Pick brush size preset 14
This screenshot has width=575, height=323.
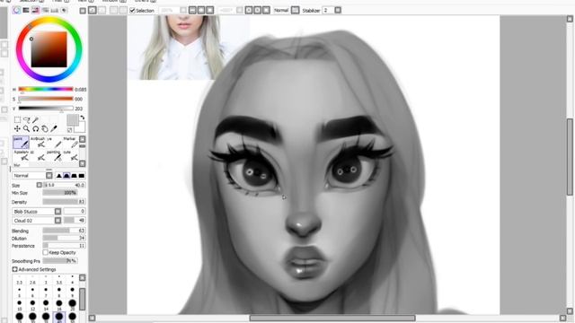[46, 305]
